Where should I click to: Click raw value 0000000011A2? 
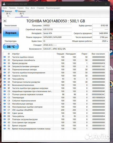click(x=99, y=66)
